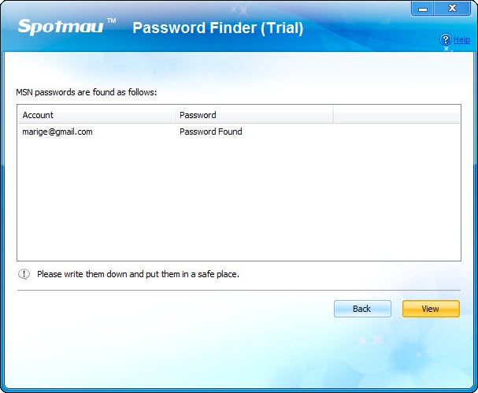Click the exclamation notice icon

pyautogui.click(x=24, y=274)
